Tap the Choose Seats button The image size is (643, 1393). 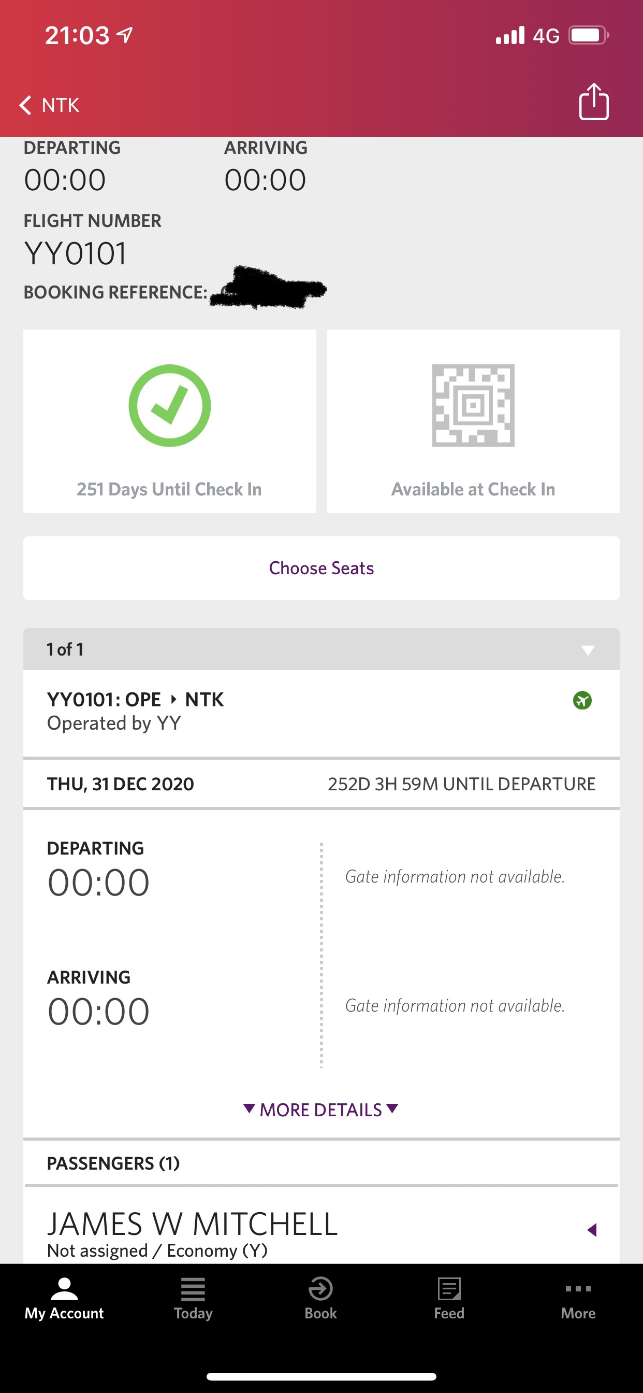pyautogui.click(x=321, y=568)
